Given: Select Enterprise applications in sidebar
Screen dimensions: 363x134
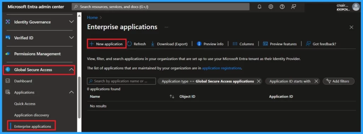Looking at the screenshot, I should pos(32,126).
